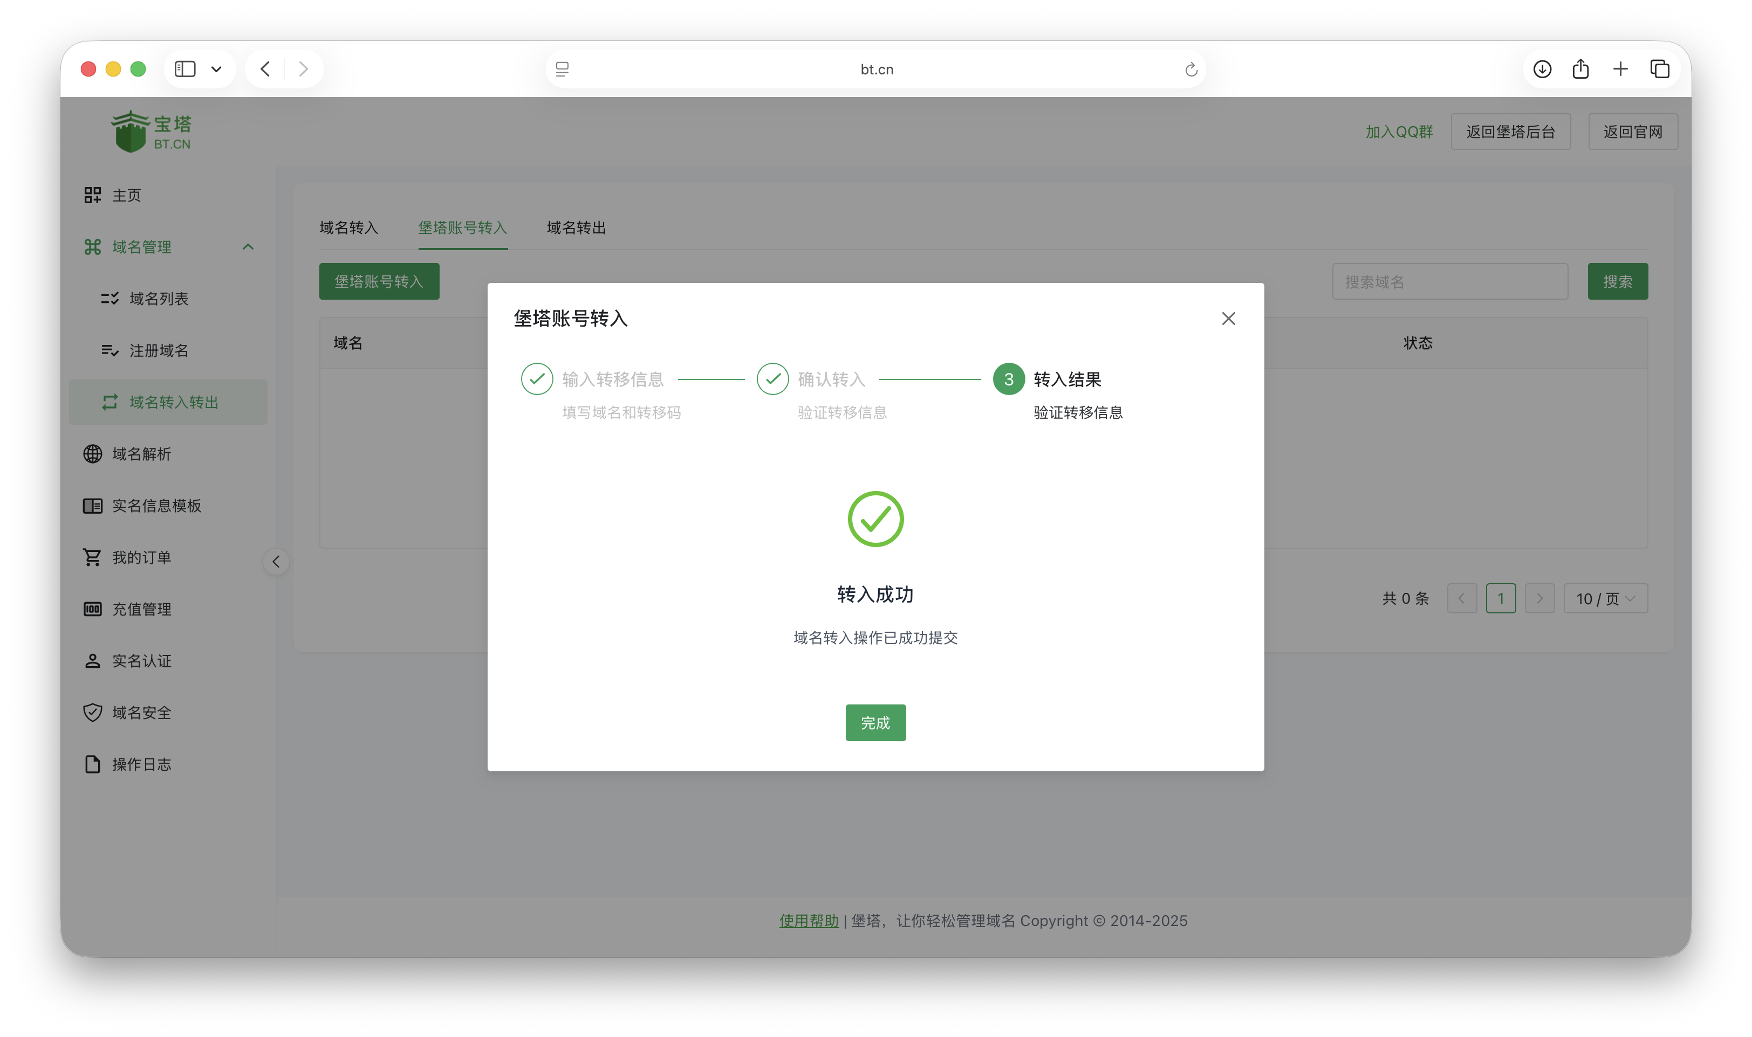Open the 10 / 页 page size dropdown
Viewport: 1752px width, 1037px height.
(1605, 598)
